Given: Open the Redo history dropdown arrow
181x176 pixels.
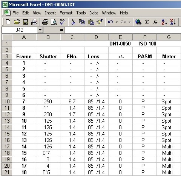Looking at the screenshot, I should [130, 22].
